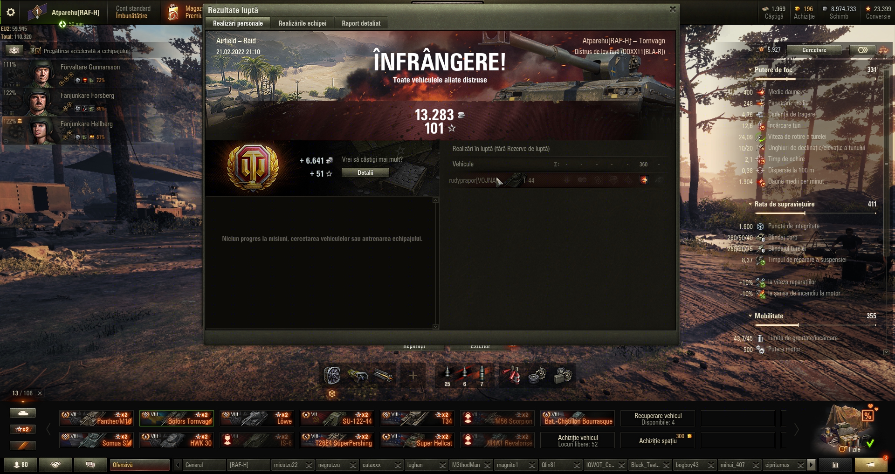Toggle the x2 bonus carousel filter
The width and height of the screenshot is (895, 474).
tap(23, 429)
